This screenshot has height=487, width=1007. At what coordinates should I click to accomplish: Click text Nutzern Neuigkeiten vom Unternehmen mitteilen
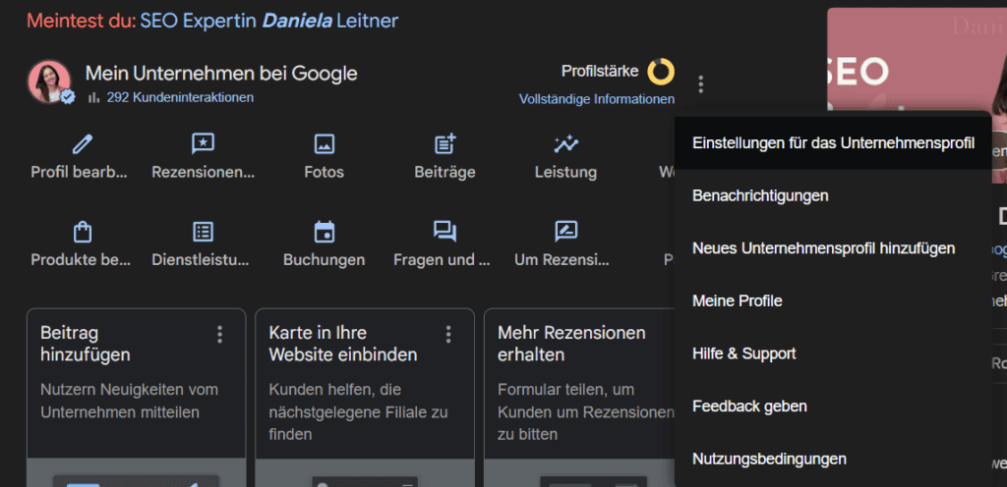(x=129, y=402)
